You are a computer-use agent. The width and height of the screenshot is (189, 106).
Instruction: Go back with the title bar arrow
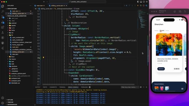pyautogui.click(x=44, y=2)
